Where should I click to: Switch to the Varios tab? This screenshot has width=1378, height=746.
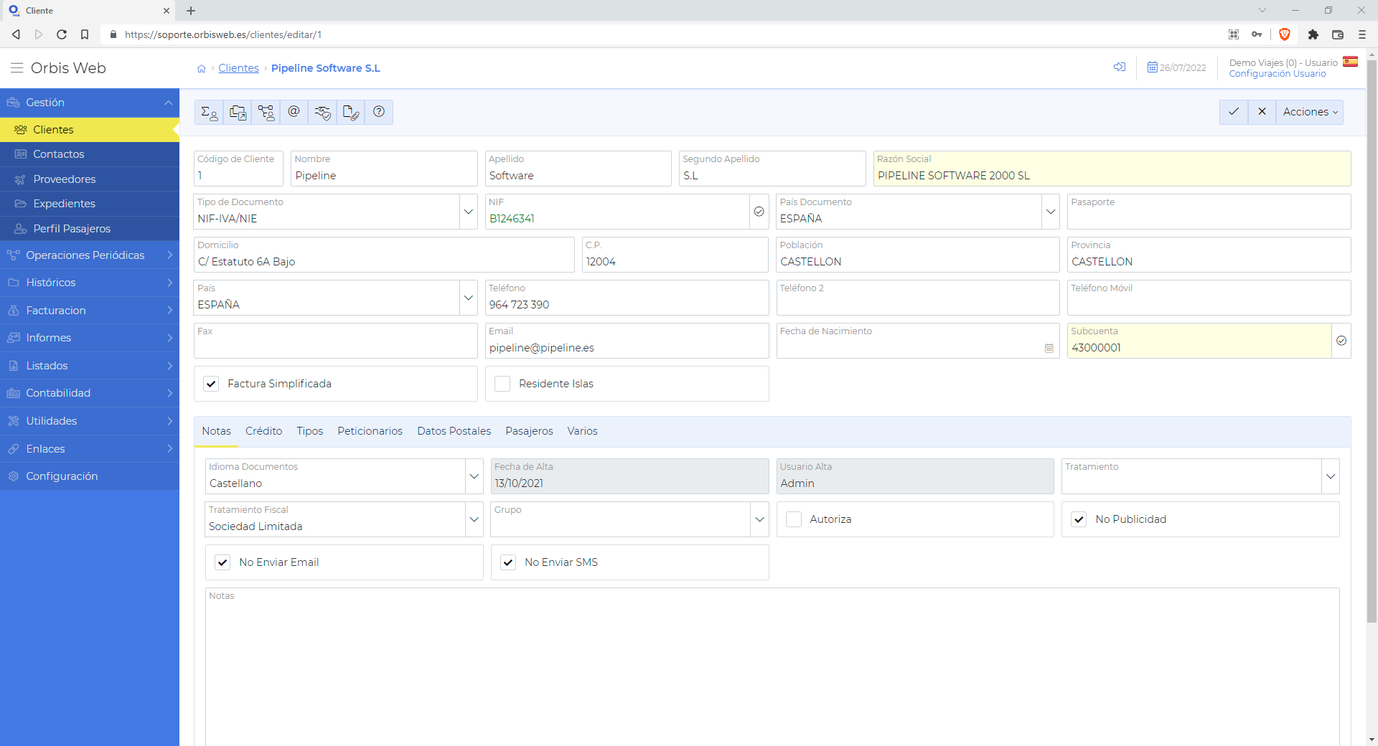582,431
